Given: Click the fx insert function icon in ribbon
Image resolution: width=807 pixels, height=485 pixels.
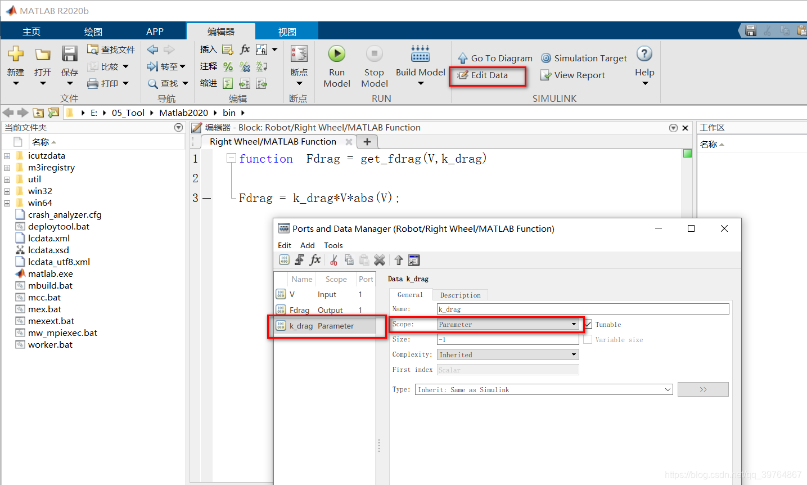Looking at the screenshot, I should (x=245, y=50).
